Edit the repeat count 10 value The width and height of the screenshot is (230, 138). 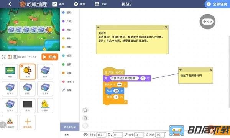pos(119,84)
